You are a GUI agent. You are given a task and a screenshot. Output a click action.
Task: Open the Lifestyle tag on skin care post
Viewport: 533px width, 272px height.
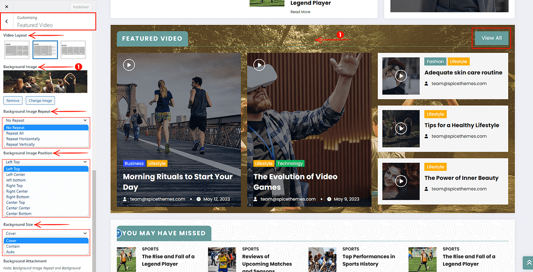click(458, 62)
